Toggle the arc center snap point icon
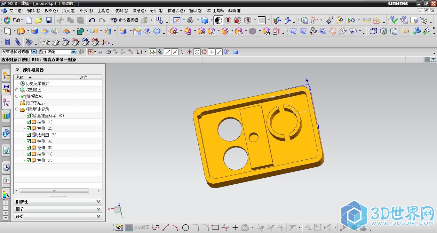The width and height of the screenshot is (437, 233). click(x=197, y=52)
